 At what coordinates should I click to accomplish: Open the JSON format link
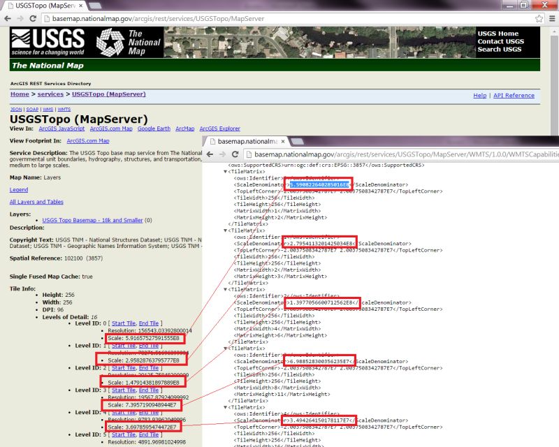pos(16,109)
